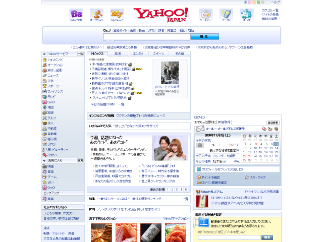Viewport: 323px width, 242px height.
Task: Select calendar date 15
Action: pos(245,152)
